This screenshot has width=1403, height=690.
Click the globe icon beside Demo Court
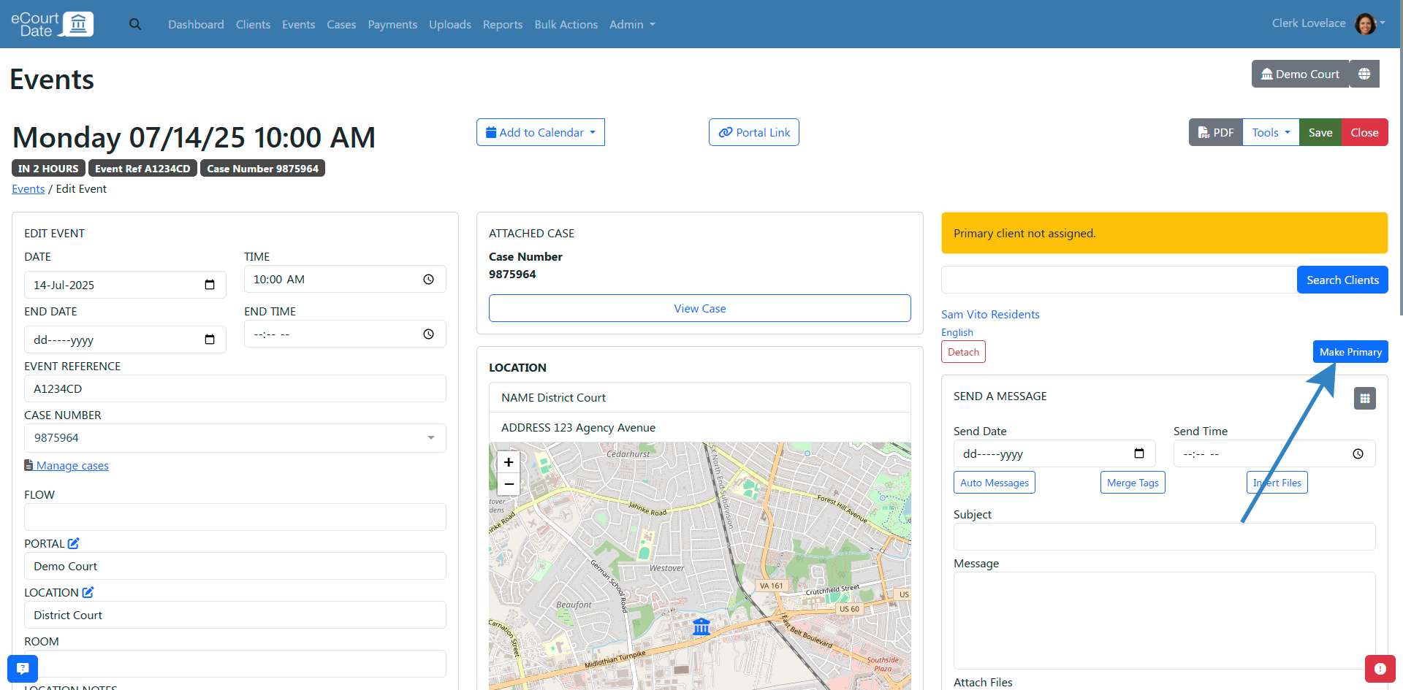tap(1364, 74)
